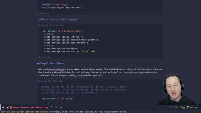Click the green modal-state dot in the modeline
The width and height of the screenshot is (201, 113).
(x=3, y=107)
